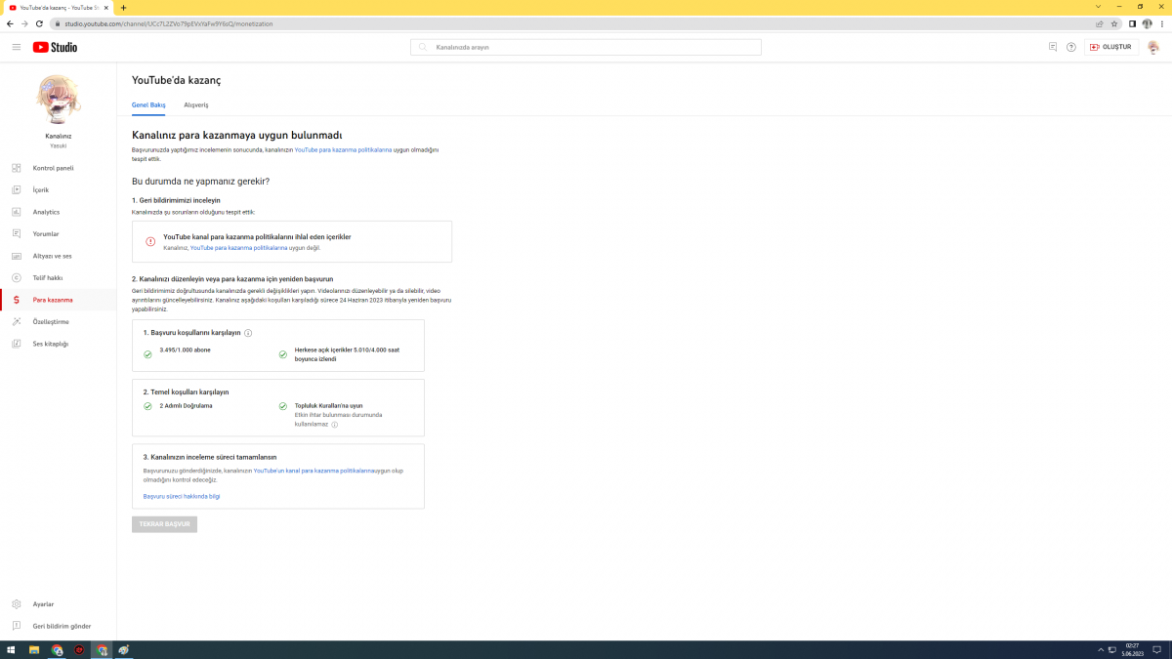This screenshot has height=659, width=1172.
Task: Switch to the Alışveriş tab
Action: [x=196, y=104]
